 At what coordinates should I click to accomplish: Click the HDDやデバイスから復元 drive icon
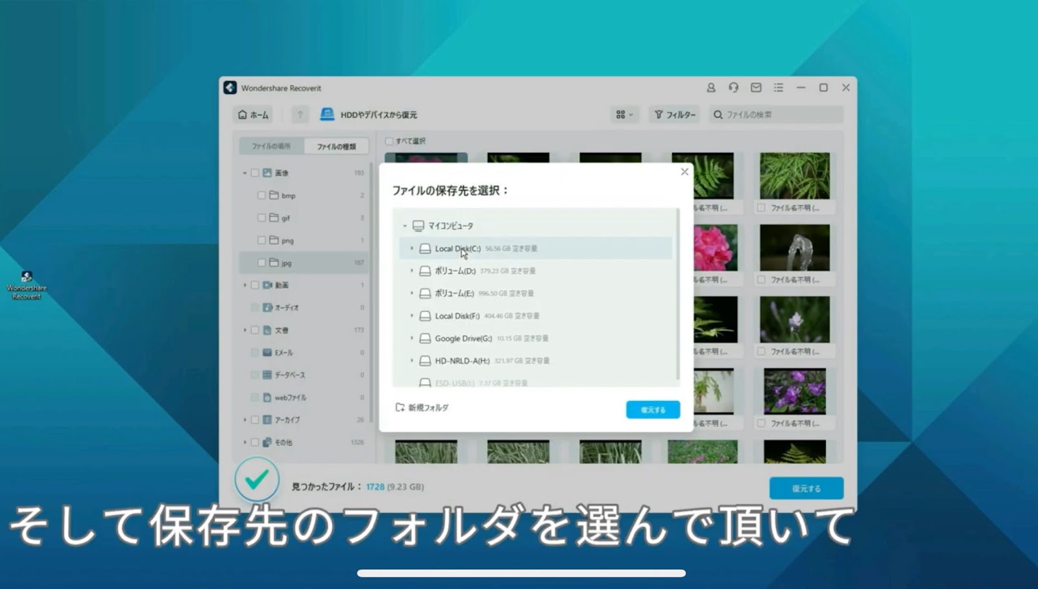pos(327,115)
